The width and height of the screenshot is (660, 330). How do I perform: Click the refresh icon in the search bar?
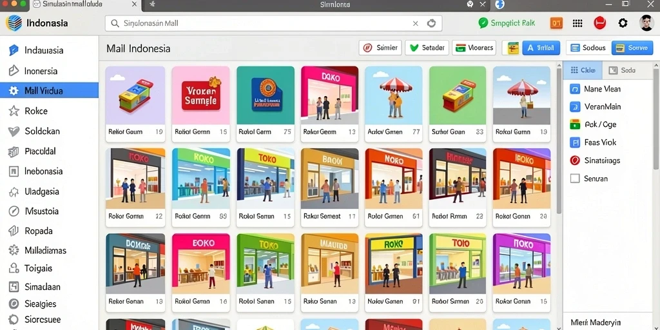[431, 24]
